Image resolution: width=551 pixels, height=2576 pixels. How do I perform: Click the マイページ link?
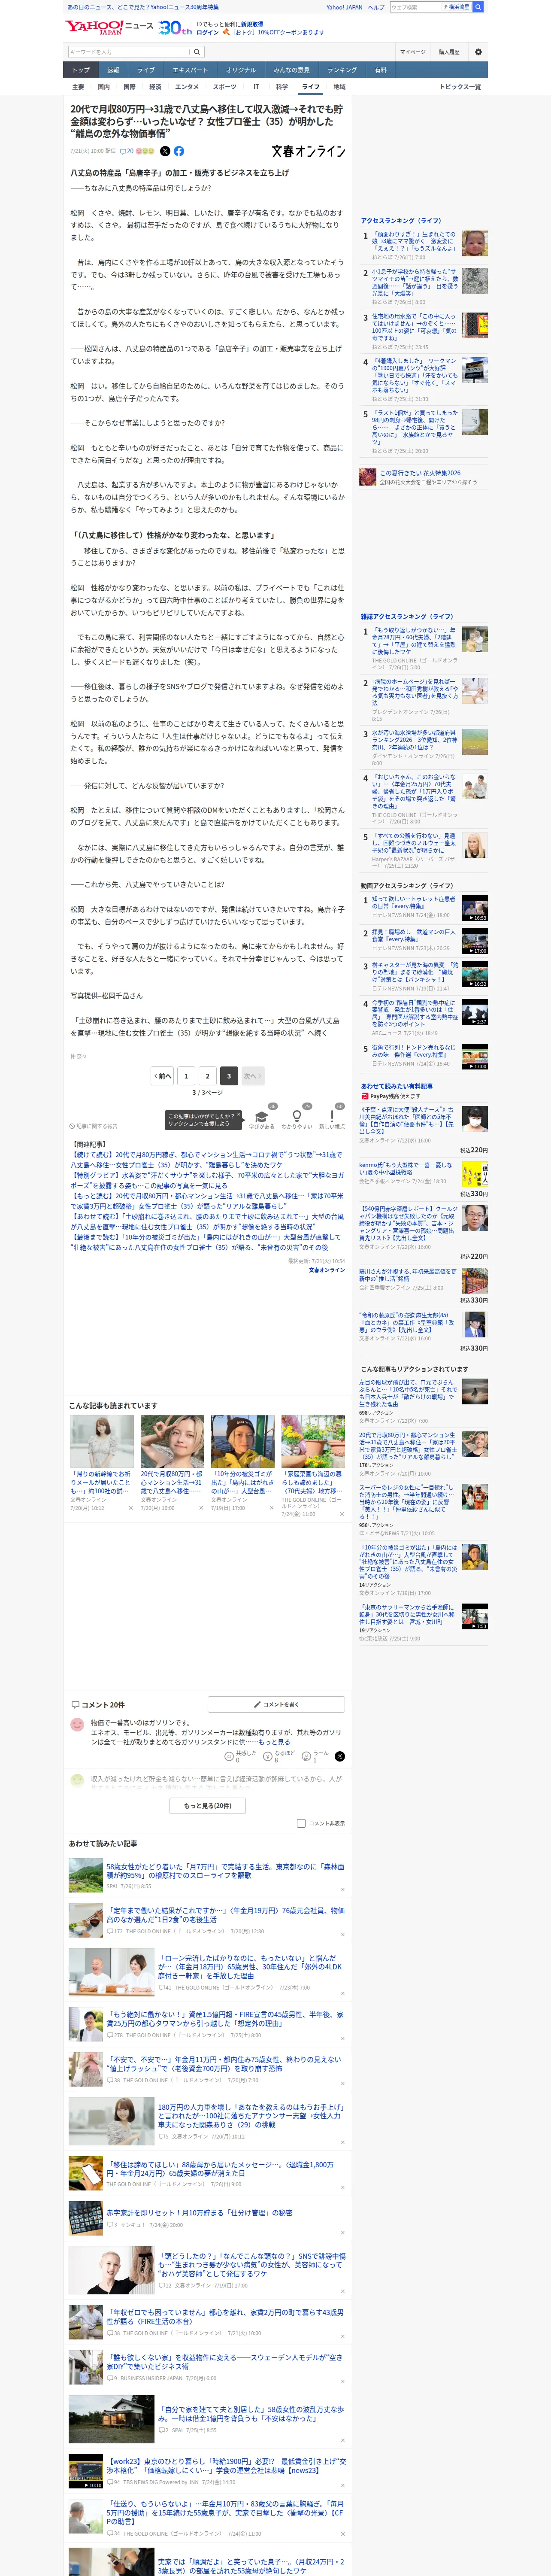coord(412,52)
